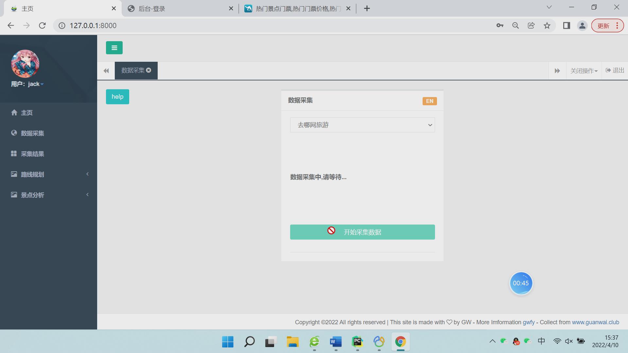Screen dimensions: 628x353
Task: Click the double-arrow collapse icon left of tabs
Action: [106, 71]
